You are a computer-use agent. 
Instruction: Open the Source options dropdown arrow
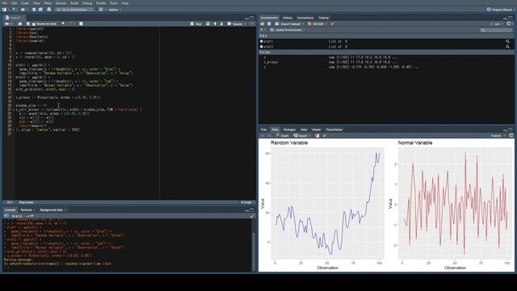[246, 23]
